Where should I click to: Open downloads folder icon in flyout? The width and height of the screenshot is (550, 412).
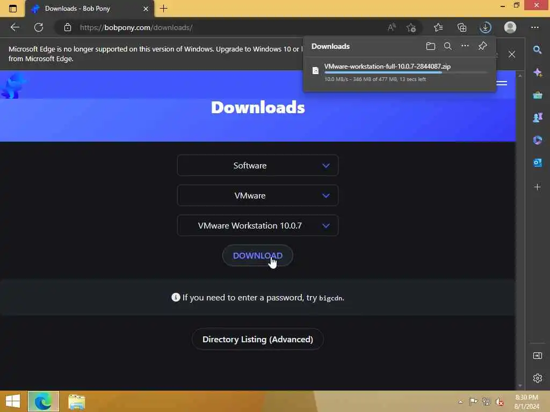[431, 46]
